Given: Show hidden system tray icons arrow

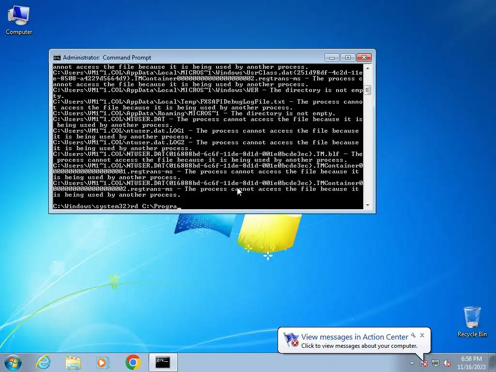Looking at the screenshot, I should pyautogui.click(x=412, y=363).
